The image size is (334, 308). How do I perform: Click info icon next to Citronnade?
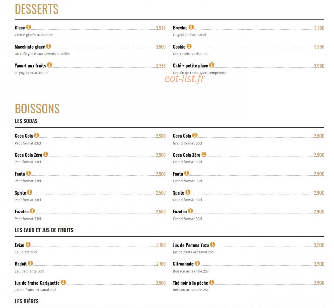[x=197, y=263]
